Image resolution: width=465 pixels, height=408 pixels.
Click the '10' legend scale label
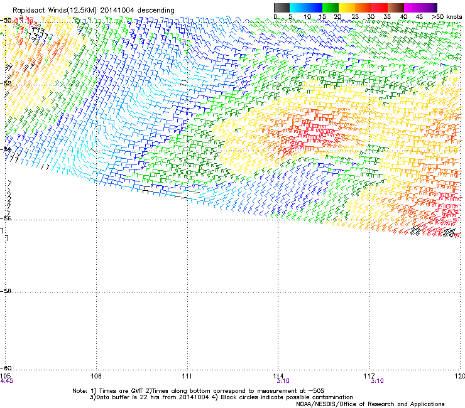coord(307,16)
